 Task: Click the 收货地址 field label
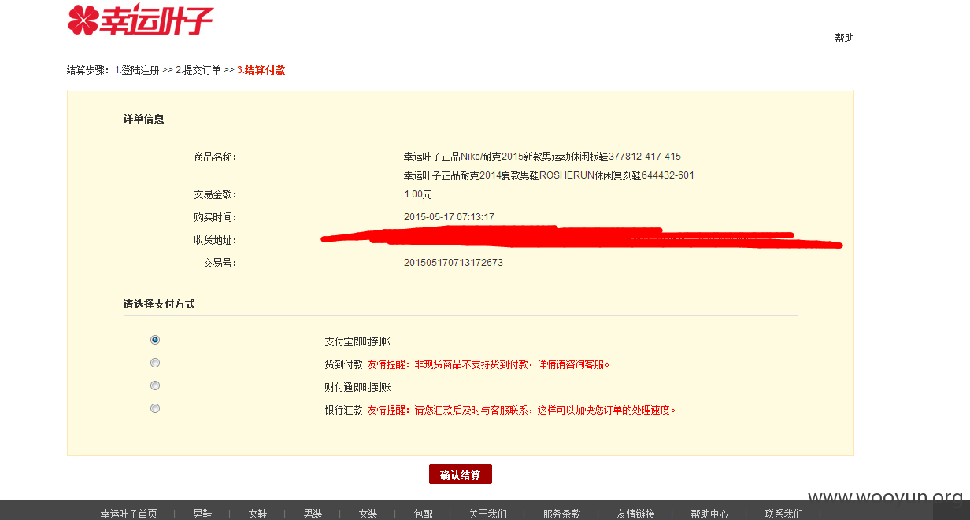point(216,240)
